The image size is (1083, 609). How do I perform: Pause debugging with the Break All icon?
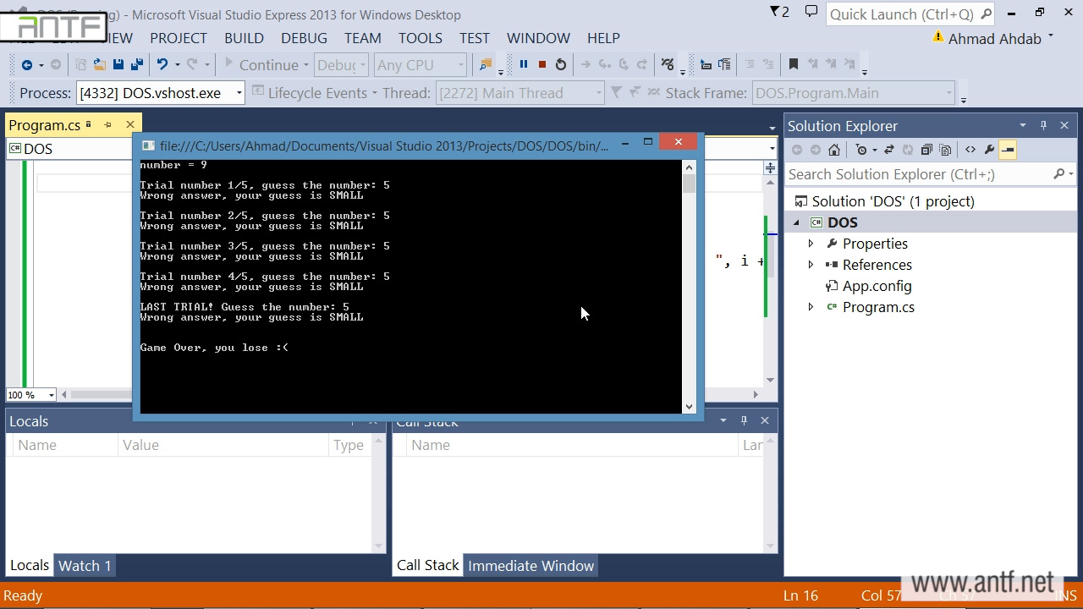tap(523, 64)
